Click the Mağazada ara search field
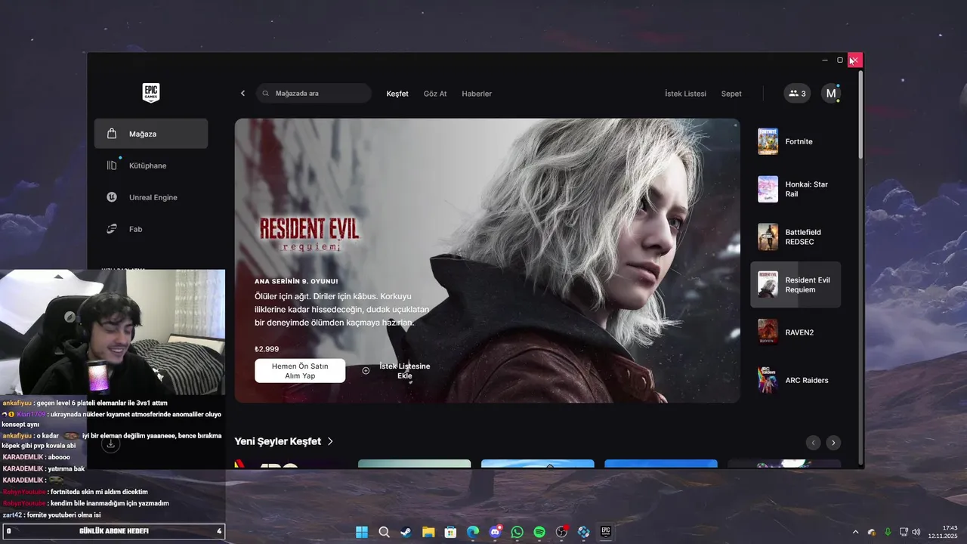Screen dimensions: 967x544 pyautogui.click(x=314, y=94)
